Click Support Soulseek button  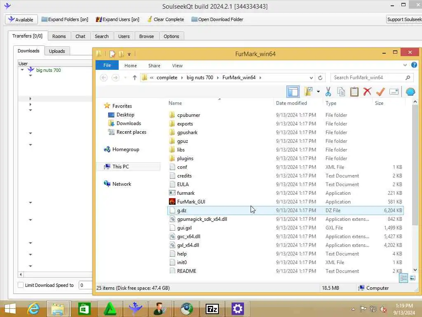[x=404, y=19]
